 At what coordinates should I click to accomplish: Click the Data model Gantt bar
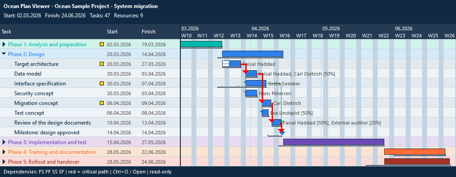[x=251, y=73]
